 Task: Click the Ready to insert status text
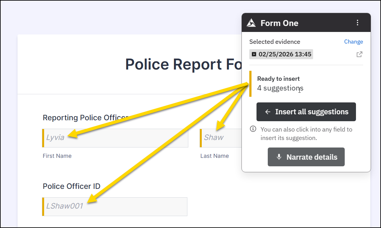278,79
